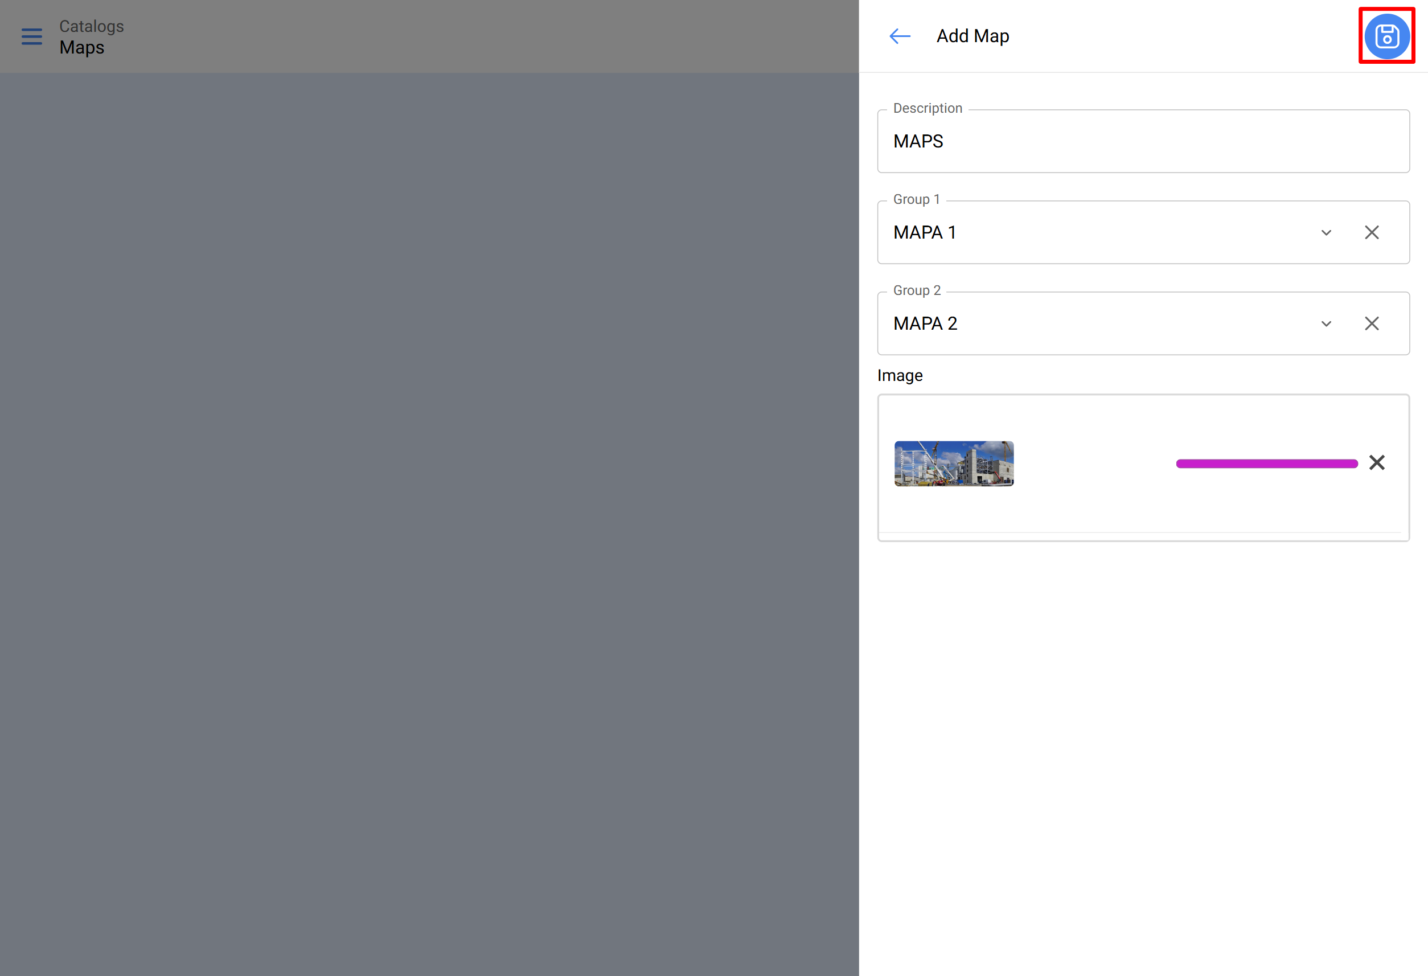The image size is (1428, 976).
Task: Click the dimmed backdrop to dismiss the panel
Action: (430, 491)
